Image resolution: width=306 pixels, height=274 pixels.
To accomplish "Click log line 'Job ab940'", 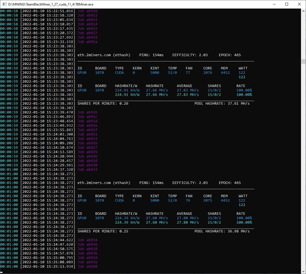I will pos(87,267).
